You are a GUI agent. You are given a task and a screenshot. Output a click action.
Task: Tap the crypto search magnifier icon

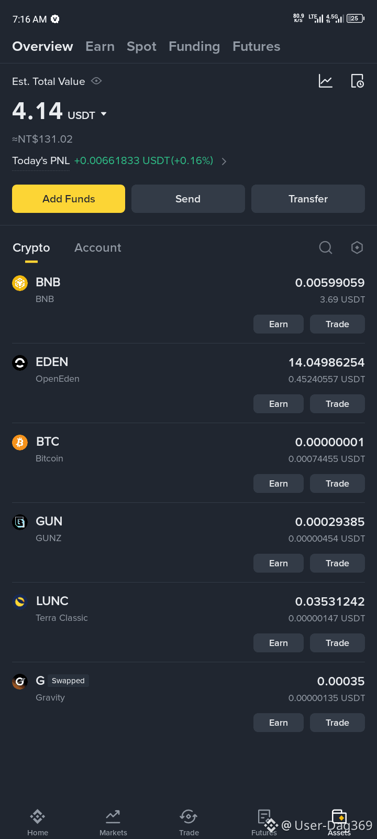(326, 248)
